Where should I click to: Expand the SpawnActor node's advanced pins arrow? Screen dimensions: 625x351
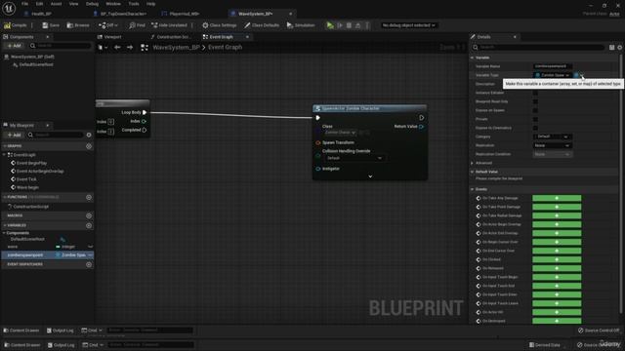click(x=370, y=175)
